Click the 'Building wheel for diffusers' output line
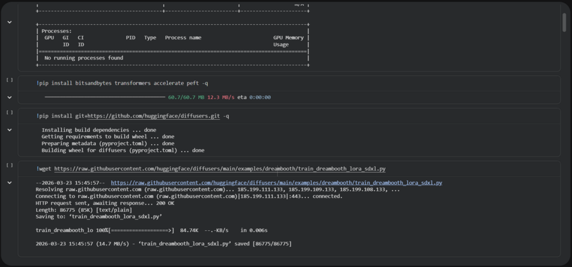572x267 pixels. [123, 150]
